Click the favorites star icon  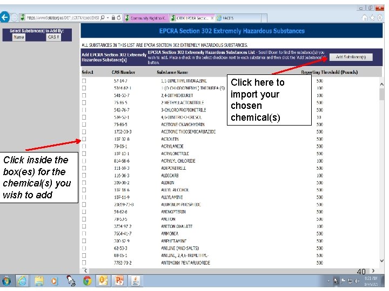pyautogui.click(x=372, y=18)
